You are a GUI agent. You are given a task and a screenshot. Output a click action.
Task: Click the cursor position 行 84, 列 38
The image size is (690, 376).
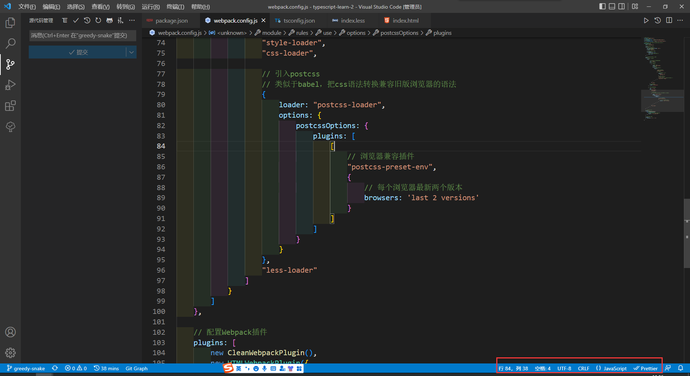coord(513,368)
